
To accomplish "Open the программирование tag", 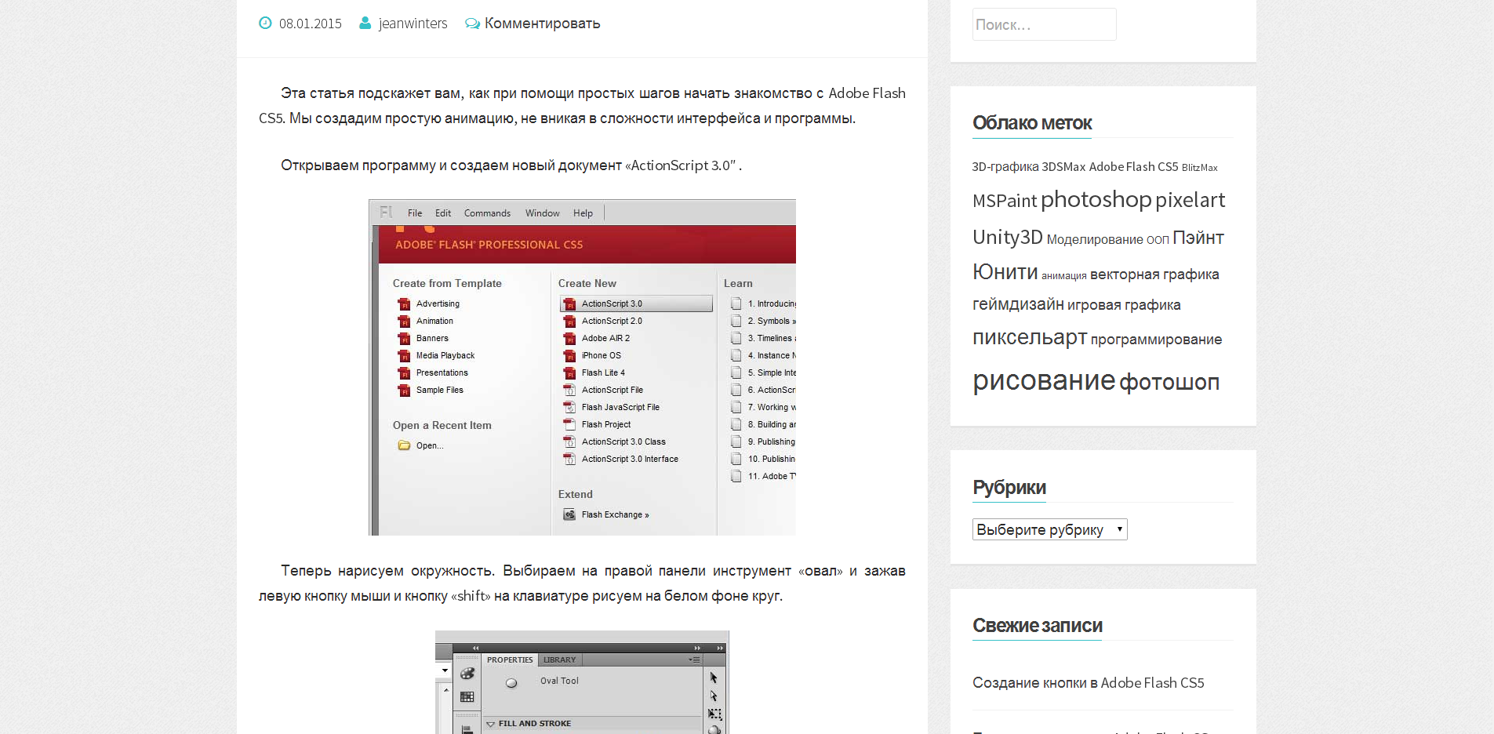I will coord(1156,340).
